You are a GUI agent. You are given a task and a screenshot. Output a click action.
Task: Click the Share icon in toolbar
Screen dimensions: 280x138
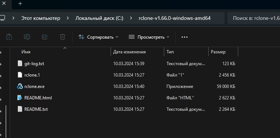coord(45,37)
